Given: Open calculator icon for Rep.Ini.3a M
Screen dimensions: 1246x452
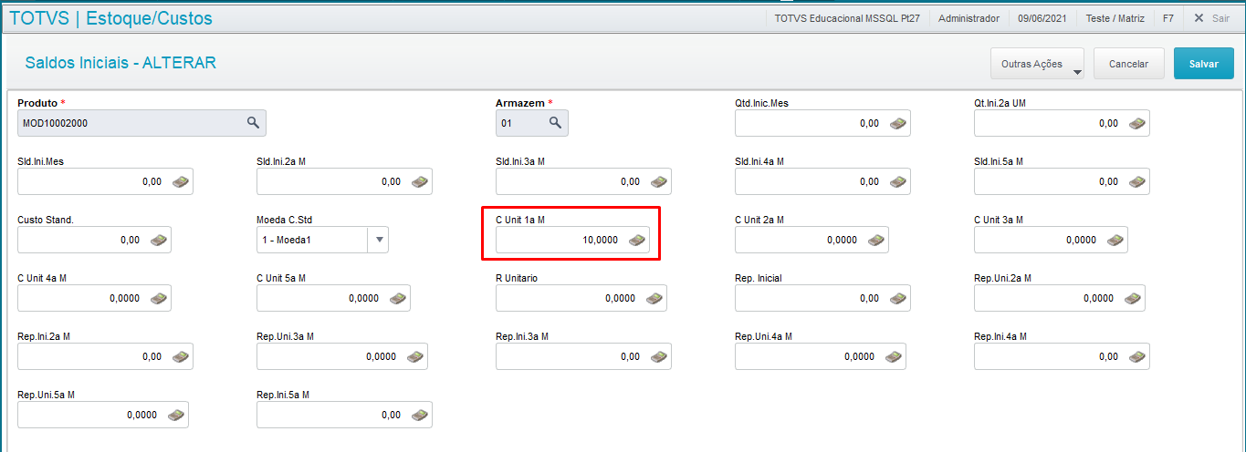Looking at the screenshot, I should [x=660, y=356].
